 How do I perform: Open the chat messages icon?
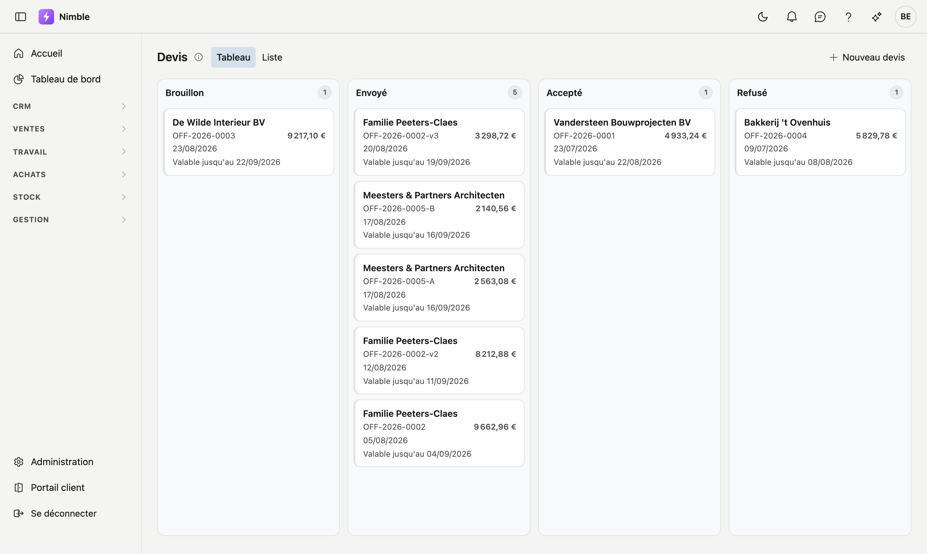(x=820, y=17)
